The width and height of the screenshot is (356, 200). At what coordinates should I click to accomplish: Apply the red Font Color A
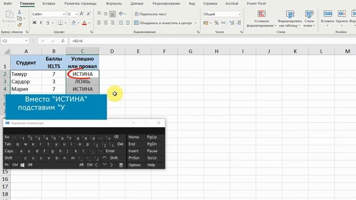tap(85, 23)
